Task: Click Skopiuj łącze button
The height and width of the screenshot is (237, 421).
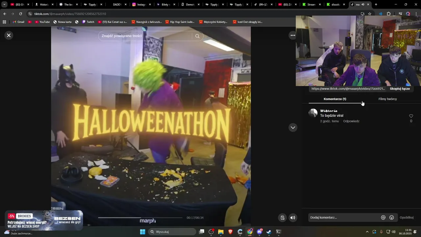Action: click(400, 89)
